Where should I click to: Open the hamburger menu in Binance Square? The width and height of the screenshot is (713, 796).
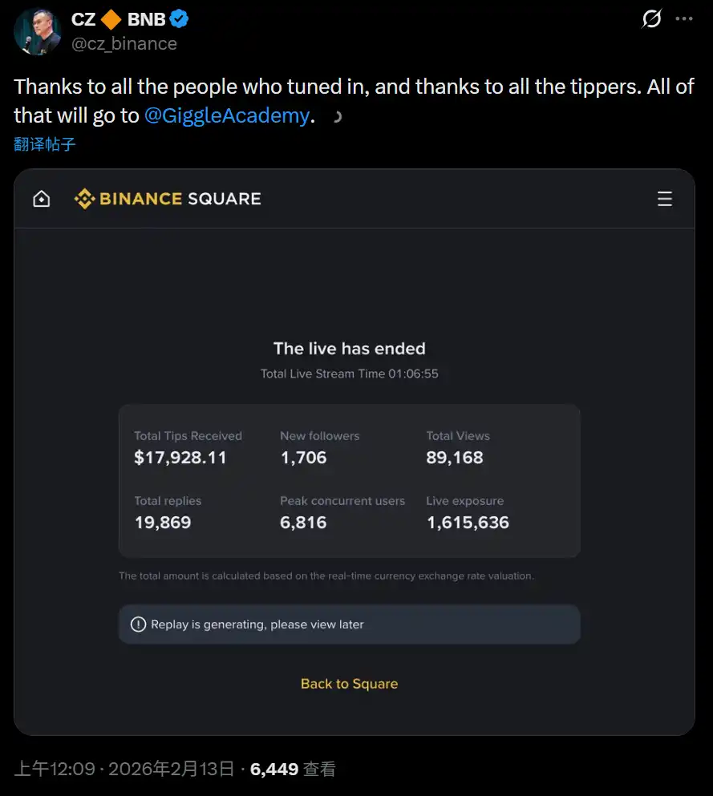(x=664, y=199)
